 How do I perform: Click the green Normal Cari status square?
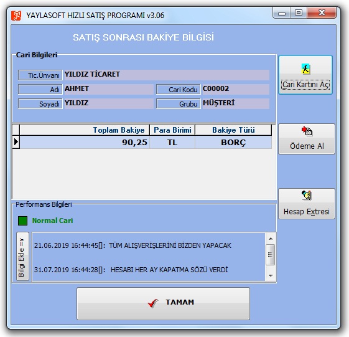[x=22, y=221]
